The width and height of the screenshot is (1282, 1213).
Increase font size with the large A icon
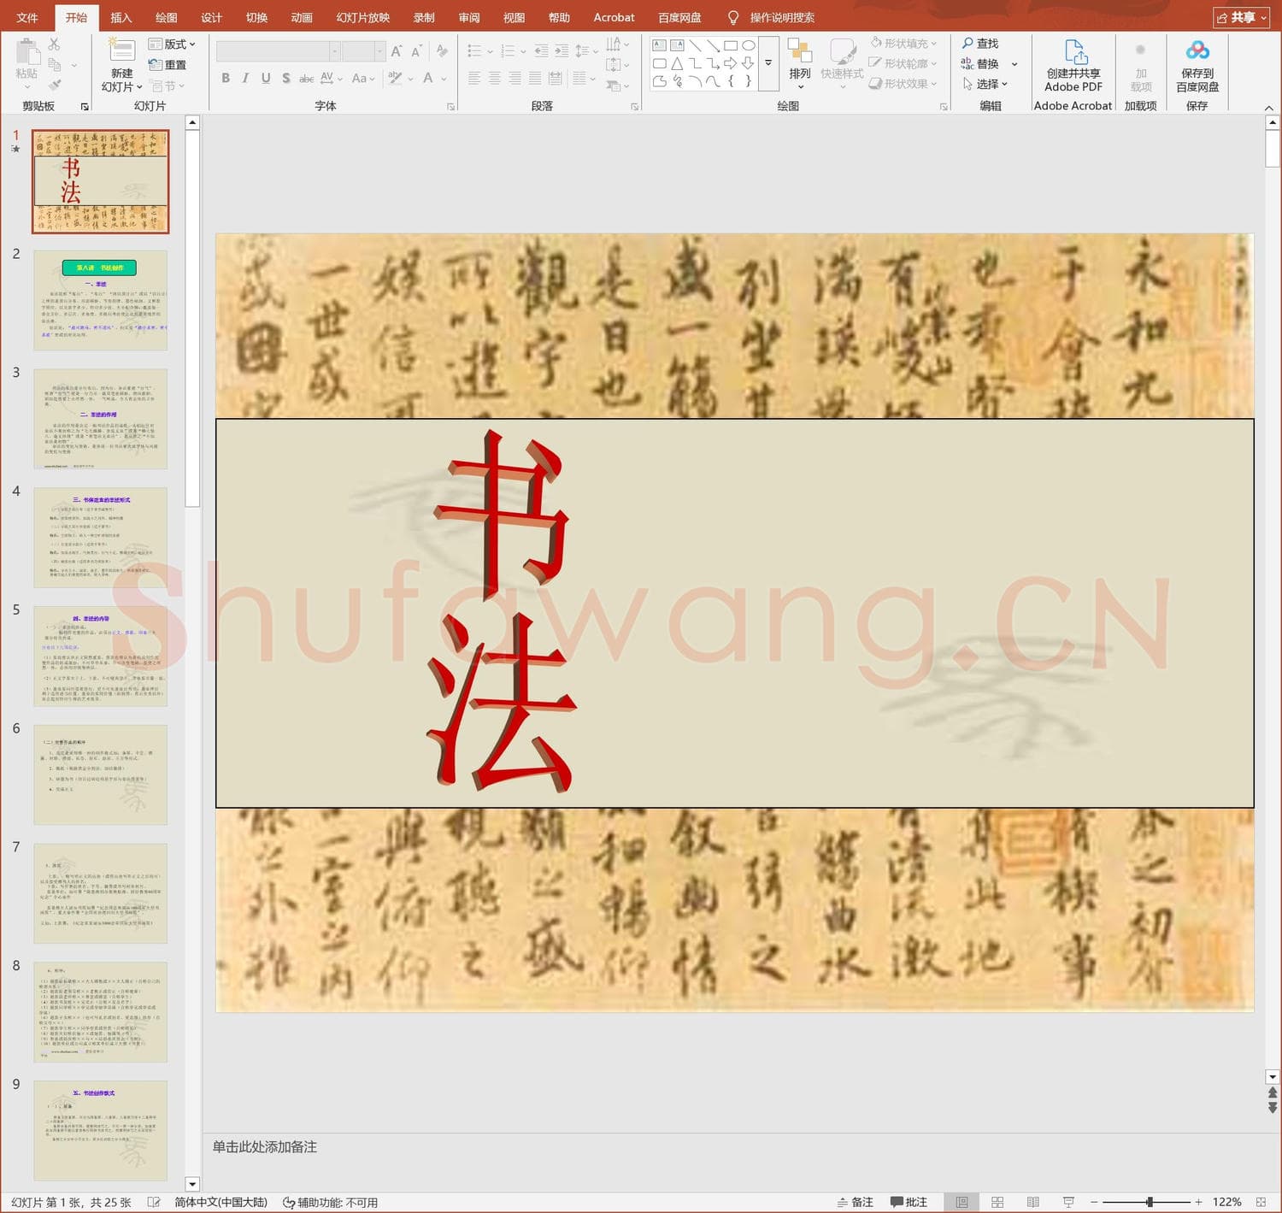pos(397,51)
